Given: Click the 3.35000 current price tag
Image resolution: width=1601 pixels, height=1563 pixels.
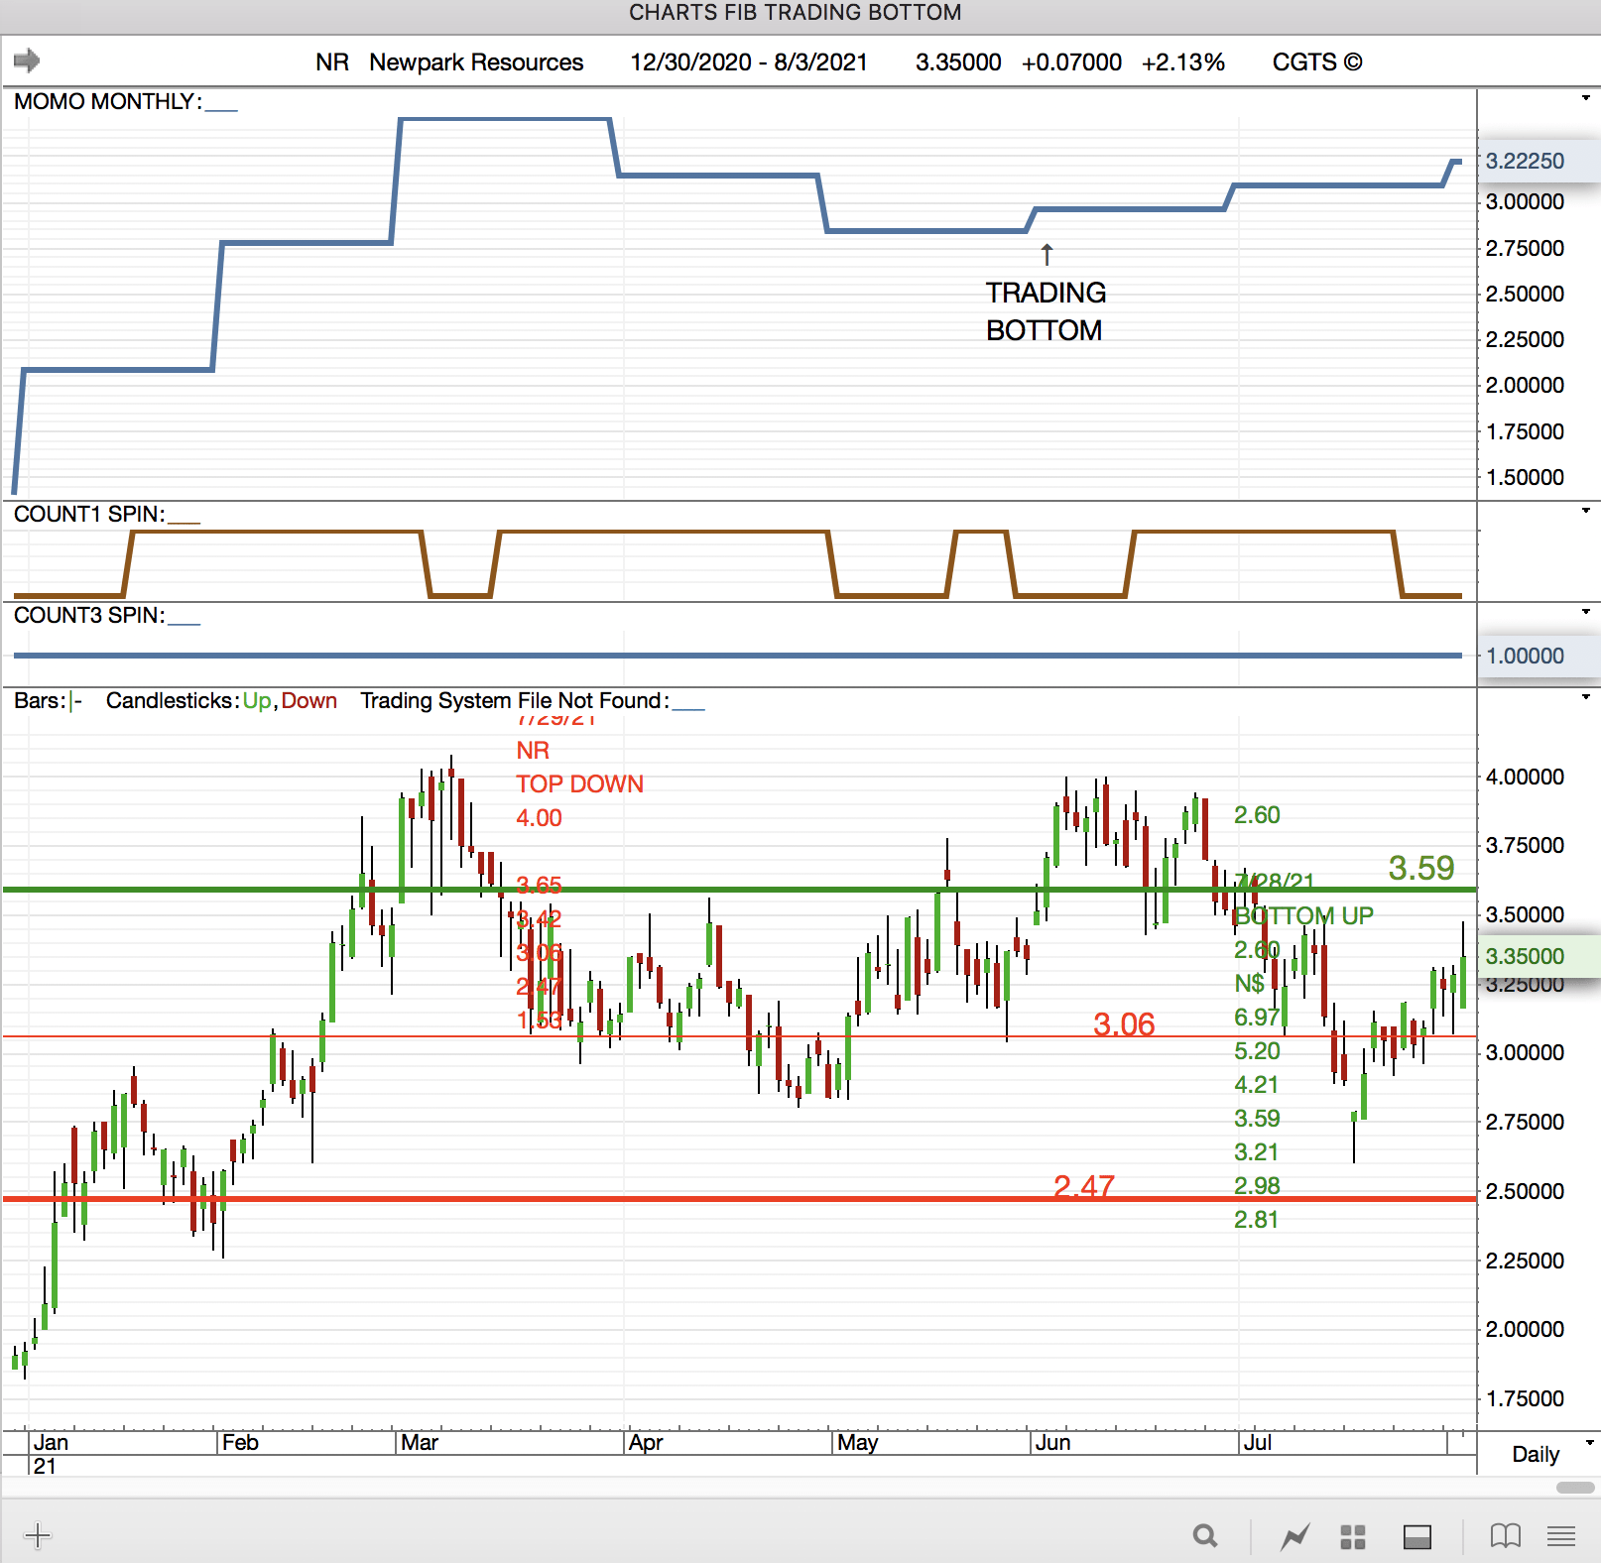Looking at the screenshot, I should 1538,956.
